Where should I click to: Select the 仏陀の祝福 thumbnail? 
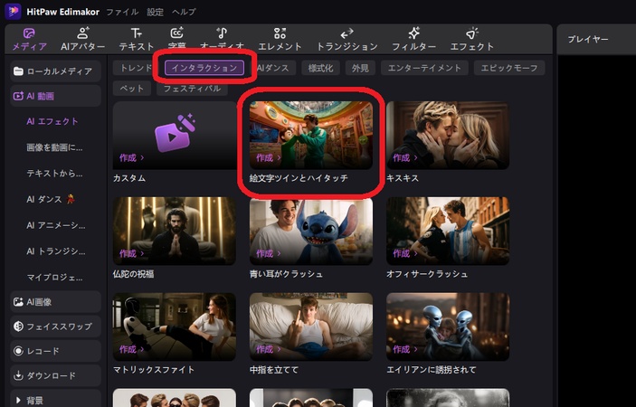175,231
